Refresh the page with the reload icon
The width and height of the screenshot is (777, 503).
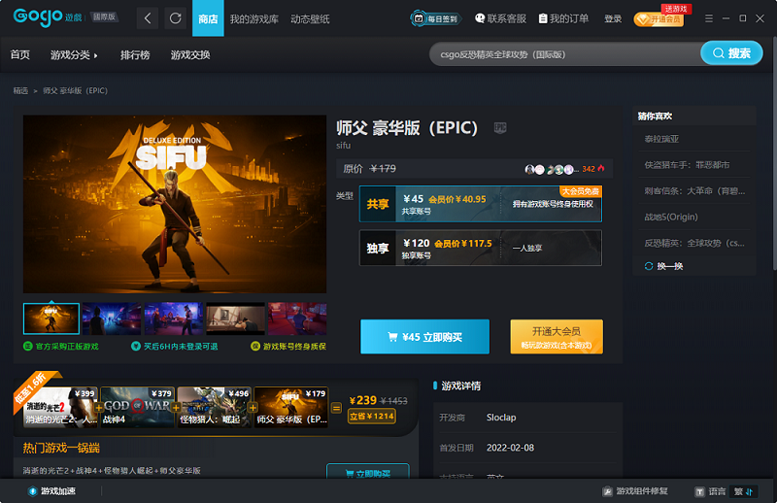[176, 18]
